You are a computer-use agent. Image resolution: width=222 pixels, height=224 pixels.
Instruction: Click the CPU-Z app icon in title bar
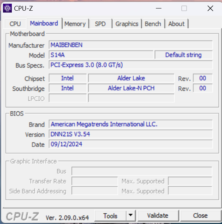click(x=7, y=8)
